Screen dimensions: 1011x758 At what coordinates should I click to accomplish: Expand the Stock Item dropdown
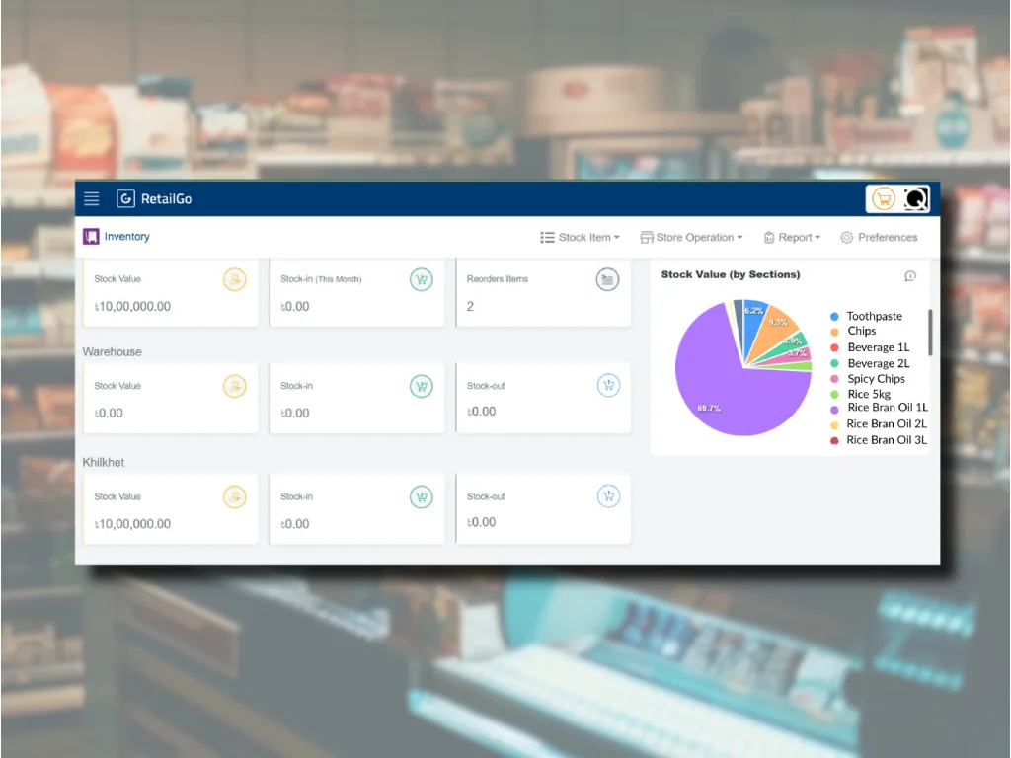[x=581, y=238]
